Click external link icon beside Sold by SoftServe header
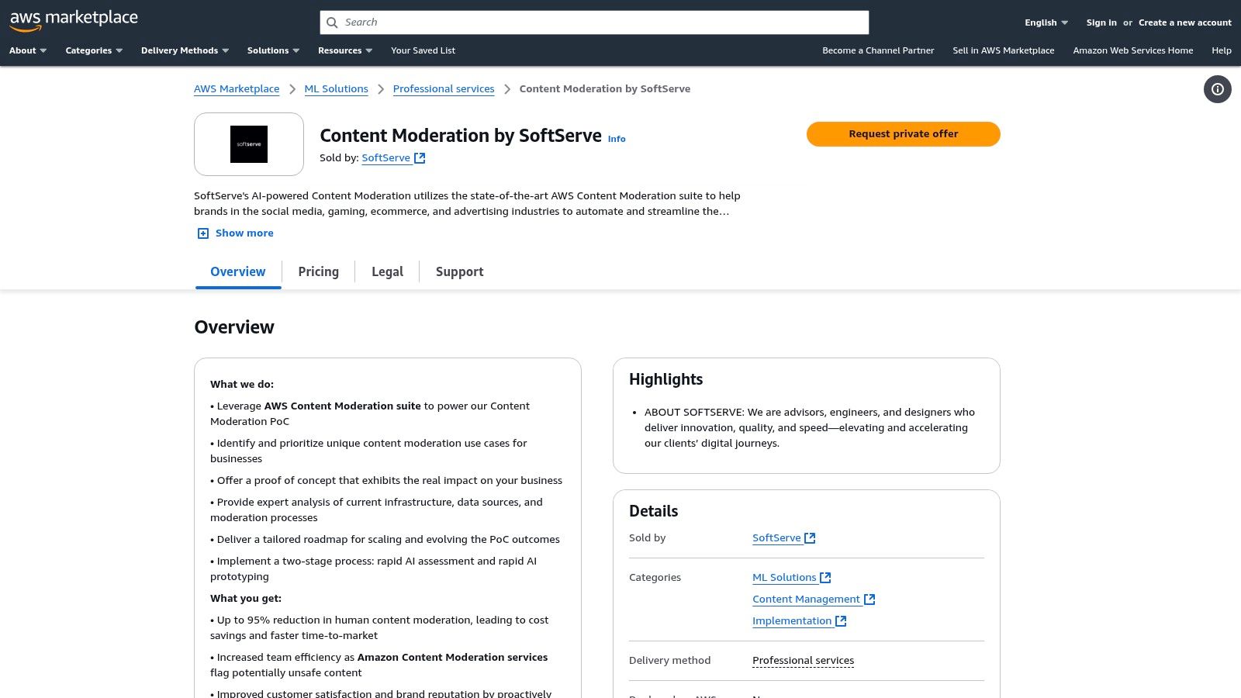This screenshot has height=698, width=1241. point(420,158)
